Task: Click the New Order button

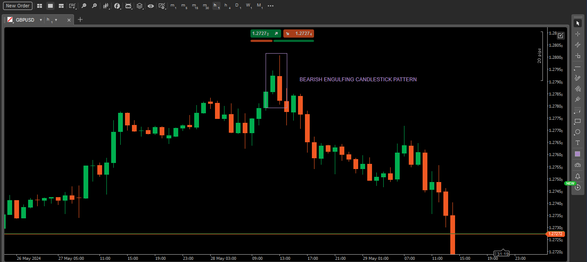Action: tap(17, 6)
